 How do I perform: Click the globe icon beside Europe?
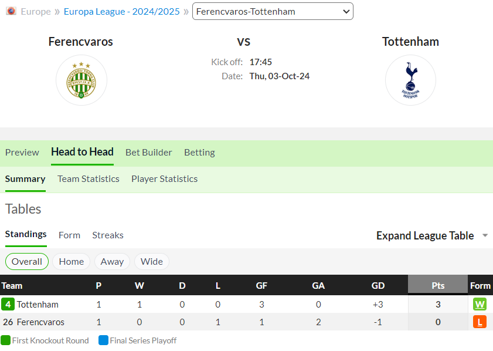[x=11, y=11]
